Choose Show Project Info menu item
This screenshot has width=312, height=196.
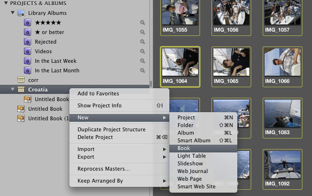tap(119, 105)
